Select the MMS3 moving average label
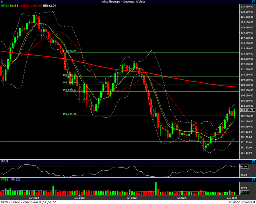 click(x=5, y=6)
